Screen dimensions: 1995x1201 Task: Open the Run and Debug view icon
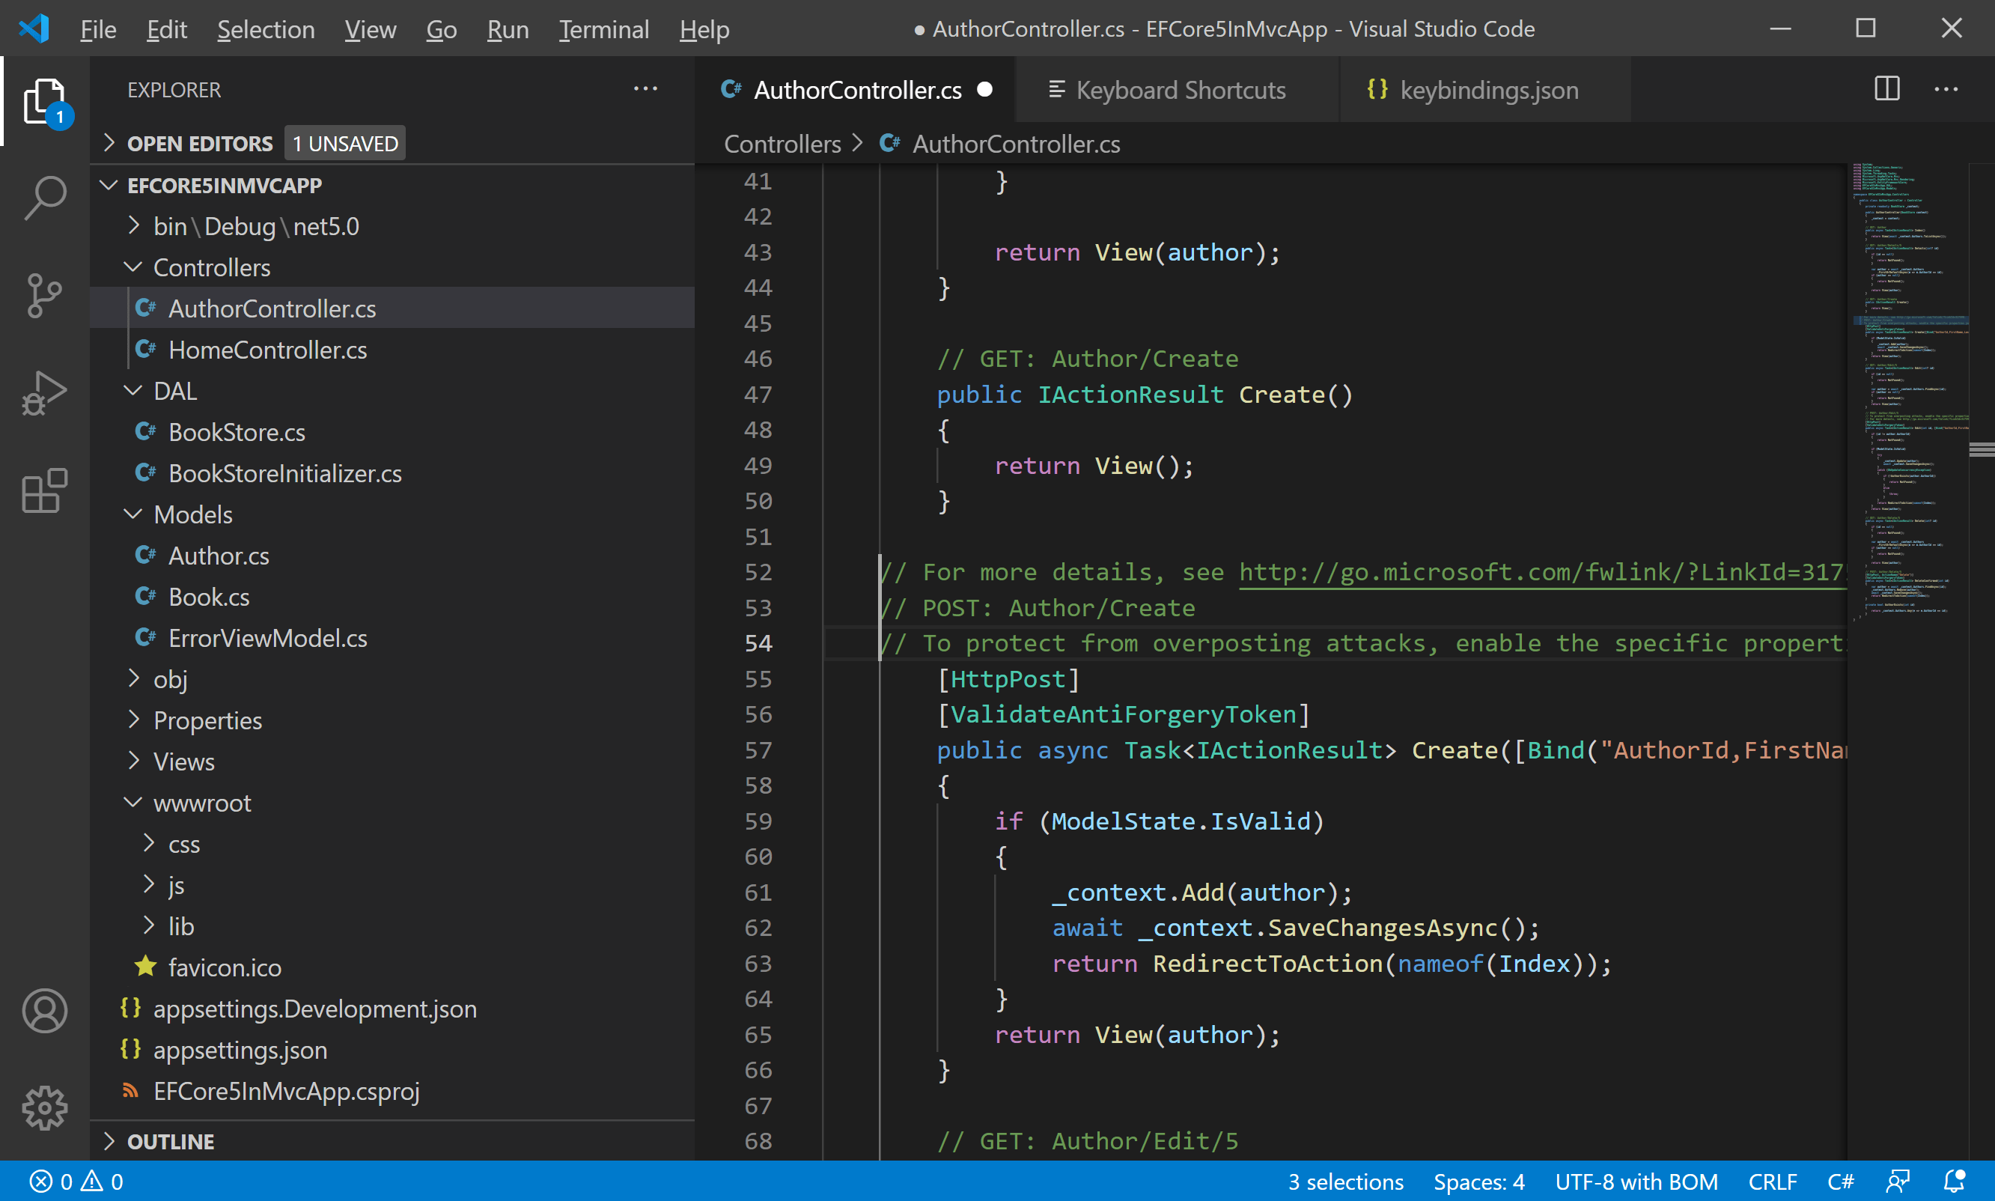tap(46, 393)
